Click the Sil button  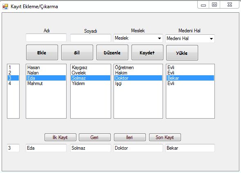(x=77, y=52)
